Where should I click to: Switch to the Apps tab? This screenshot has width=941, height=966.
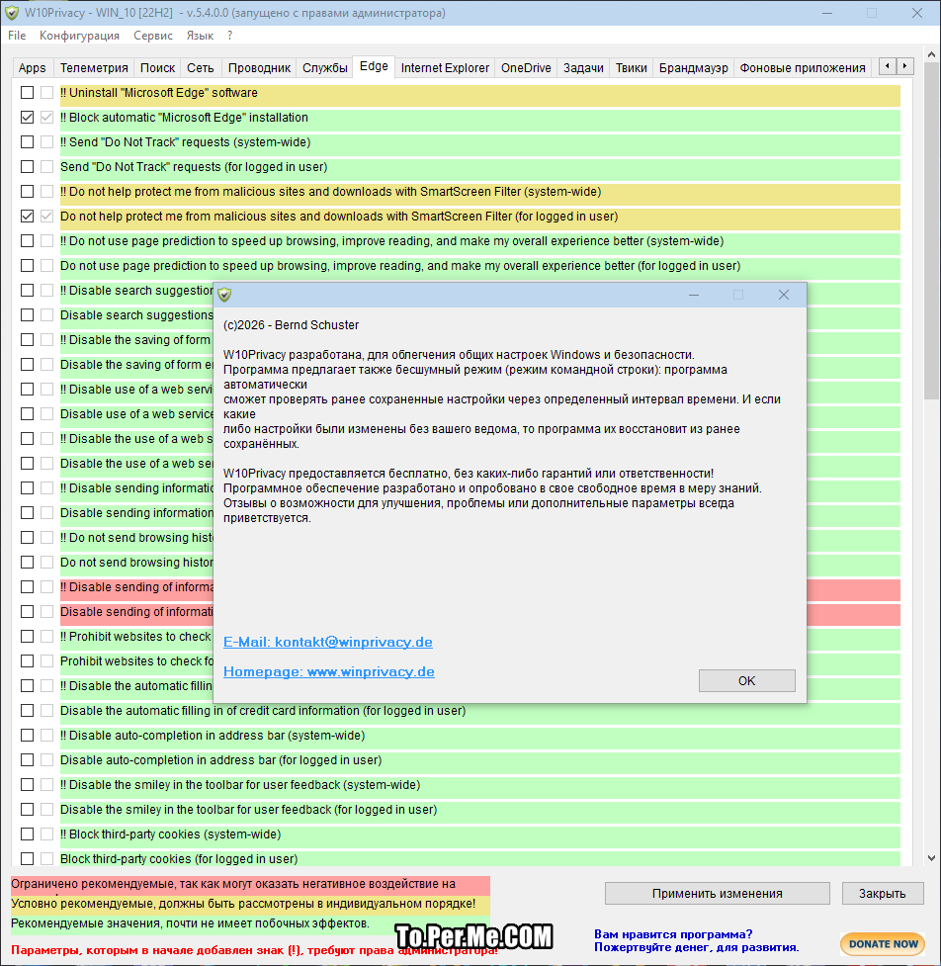point(32,68)
